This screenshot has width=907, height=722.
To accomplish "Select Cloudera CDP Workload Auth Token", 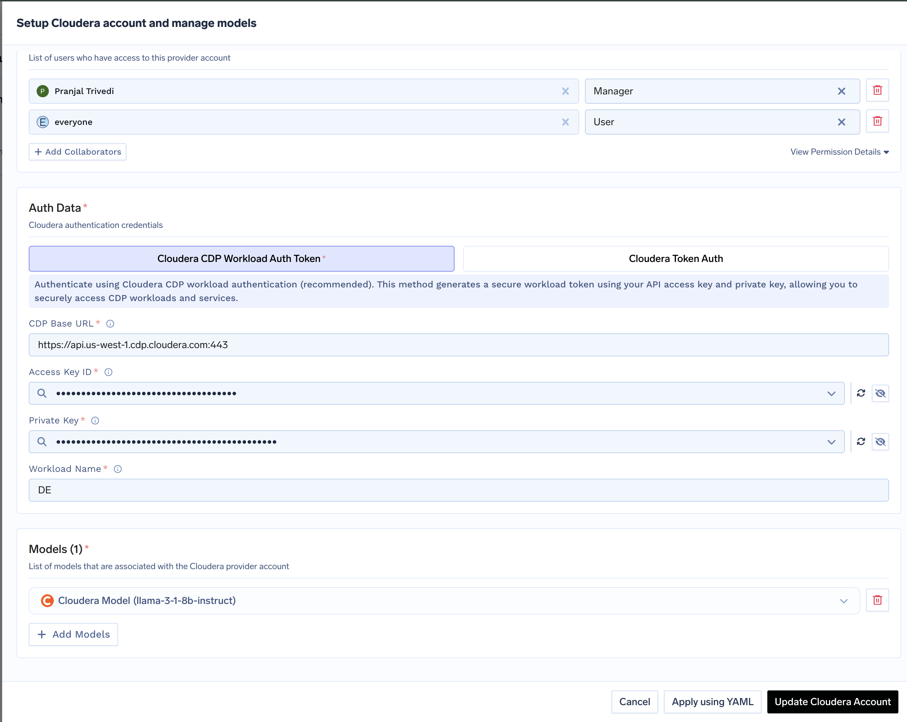I will (x=241, y=259).
